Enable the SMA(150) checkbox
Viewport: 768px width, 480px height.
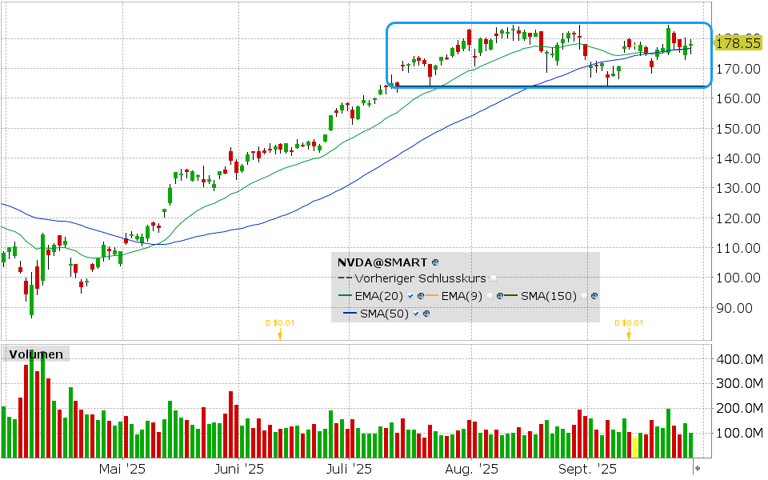pos(585,296)
